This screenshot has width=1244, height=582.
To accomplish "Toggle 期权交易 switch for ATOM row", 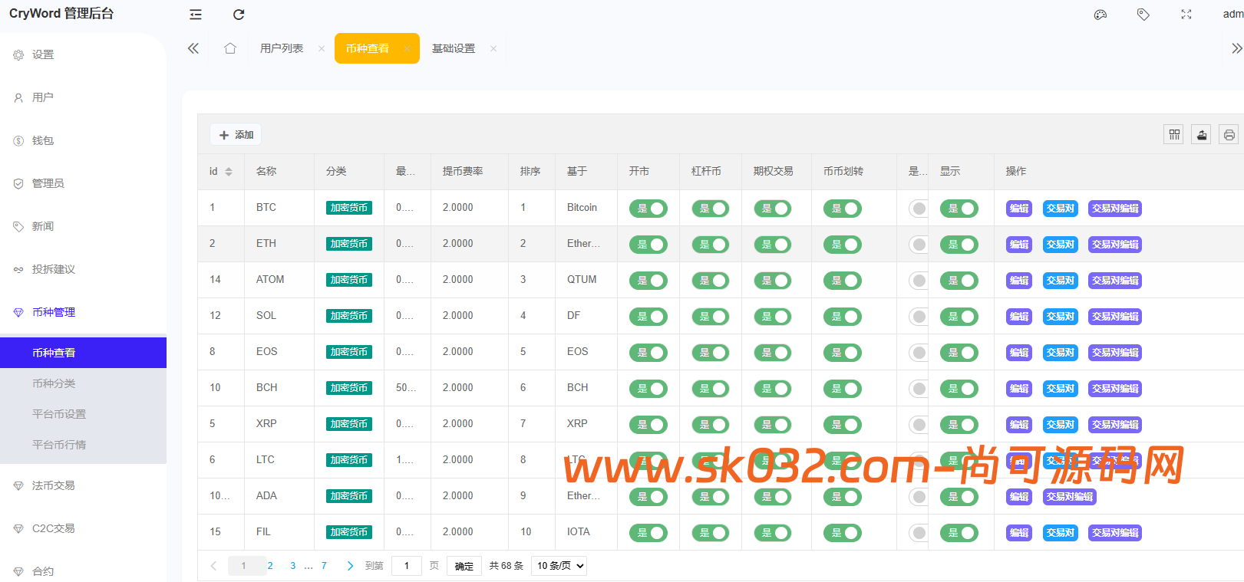I will click(773, 281).
